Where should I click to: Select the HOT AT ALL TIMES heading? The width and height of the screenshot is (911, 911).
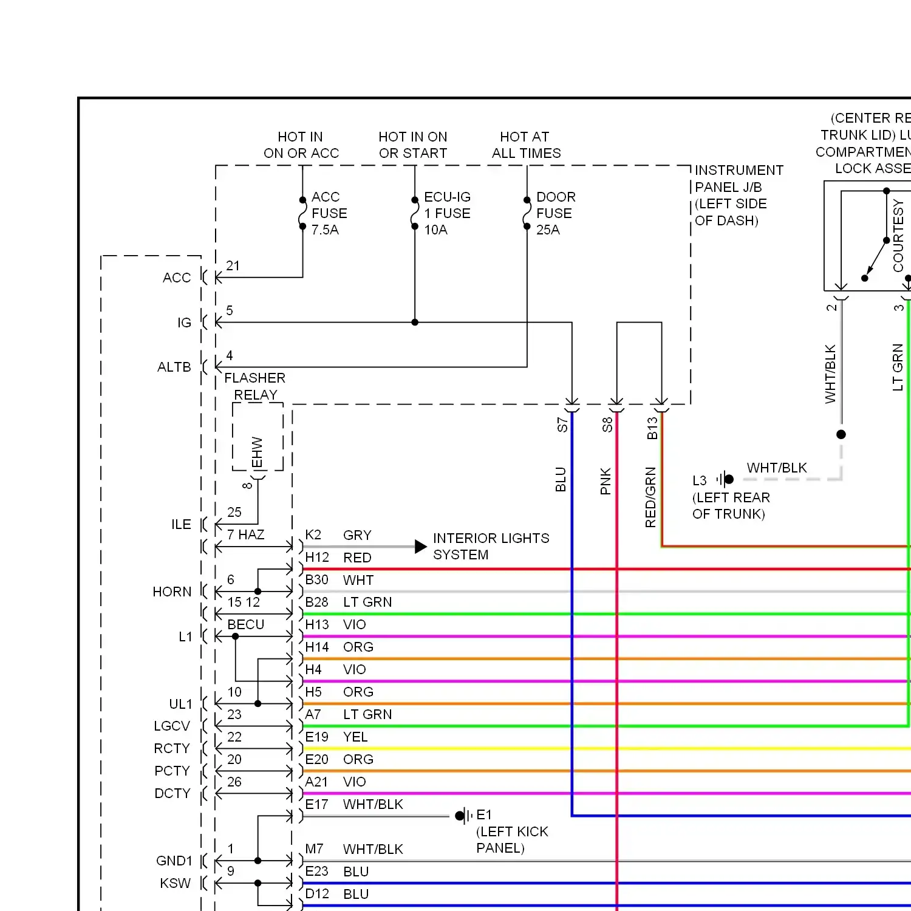(526, 145)
